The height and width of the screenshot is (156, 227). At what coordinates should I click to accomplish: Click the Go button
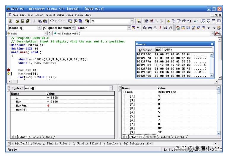coord(218,33)
